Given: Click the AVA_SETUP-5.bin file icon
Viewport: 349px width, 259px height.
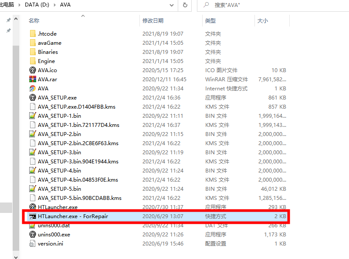Looking at the screenshot, I should [x=33, y=189].
